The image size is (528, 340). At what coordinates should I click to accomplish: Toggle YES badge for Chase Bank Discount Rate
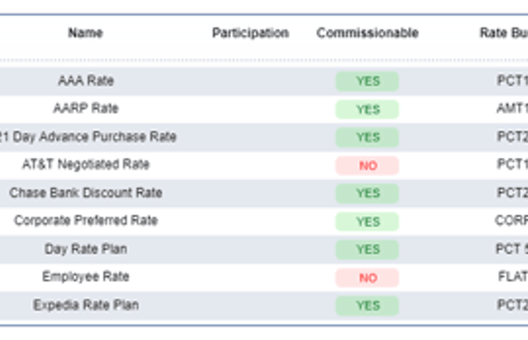(367, 193)
